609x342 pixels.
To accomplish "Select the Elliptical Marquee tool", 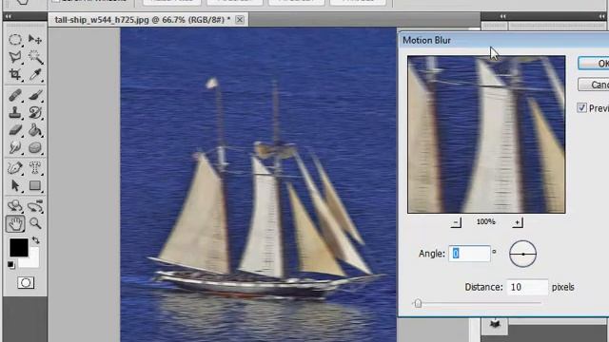I will 15,39.
